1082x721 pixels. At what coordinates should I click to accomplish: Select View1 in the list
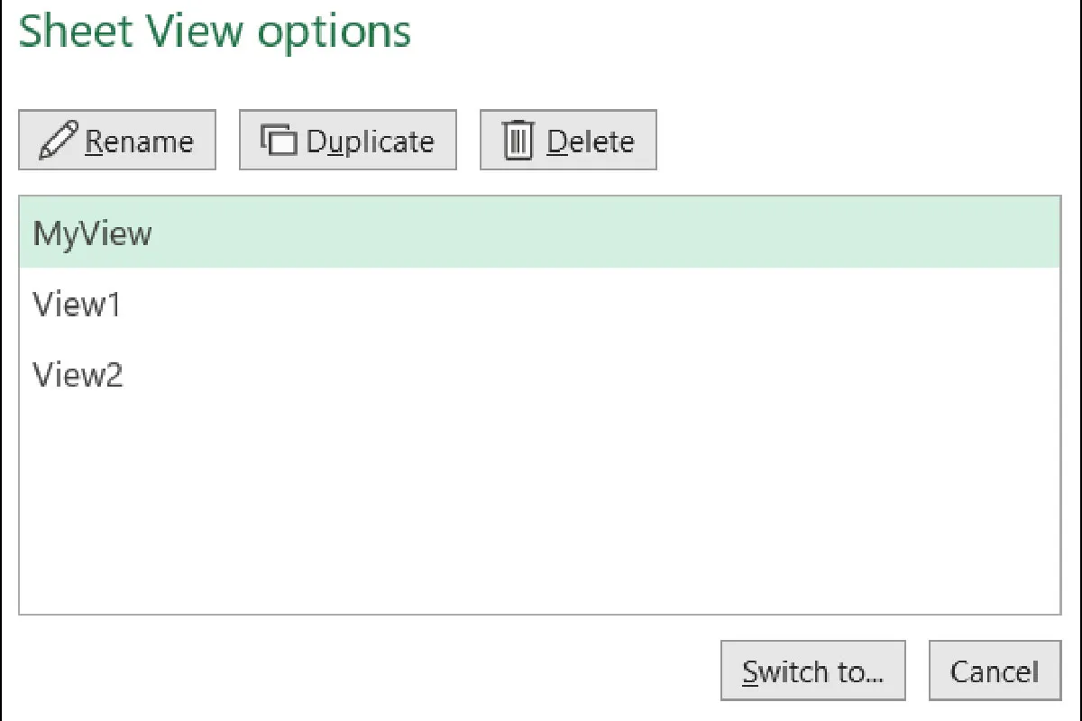click(x=77, y=305)
